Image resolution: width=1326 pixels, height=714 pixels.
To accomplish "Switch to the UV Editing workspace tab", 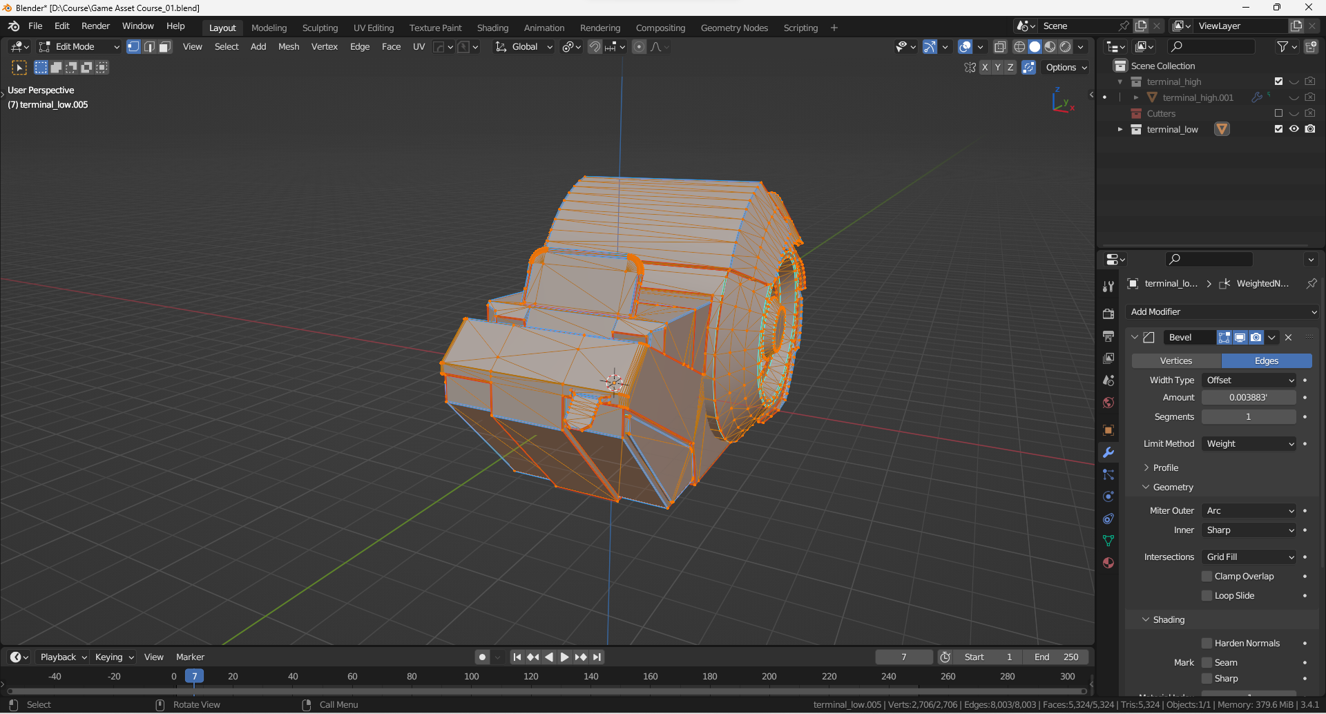I will pos(374,28).
